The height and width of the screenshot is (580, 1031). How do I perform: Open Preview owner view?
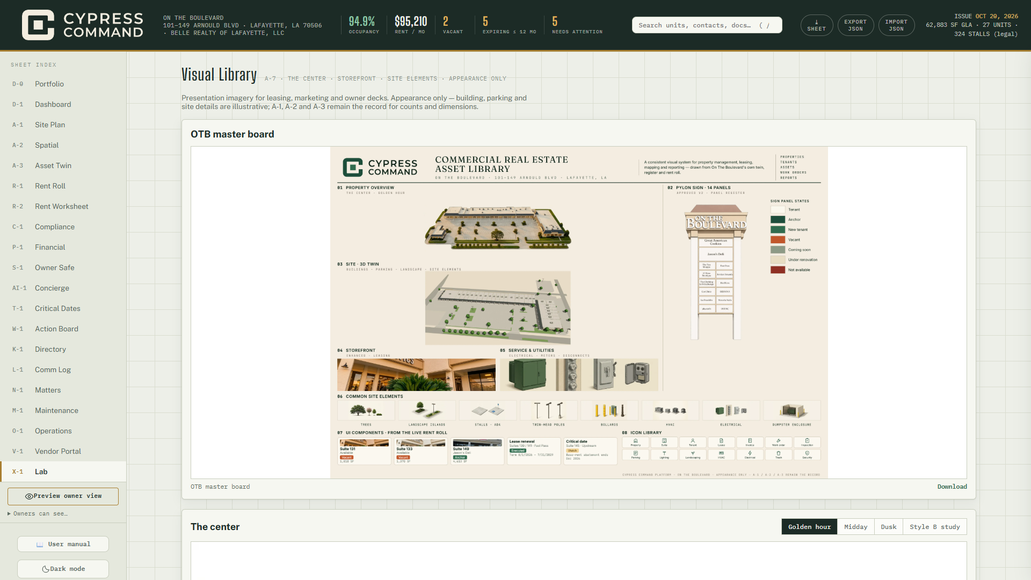point(63,496)
